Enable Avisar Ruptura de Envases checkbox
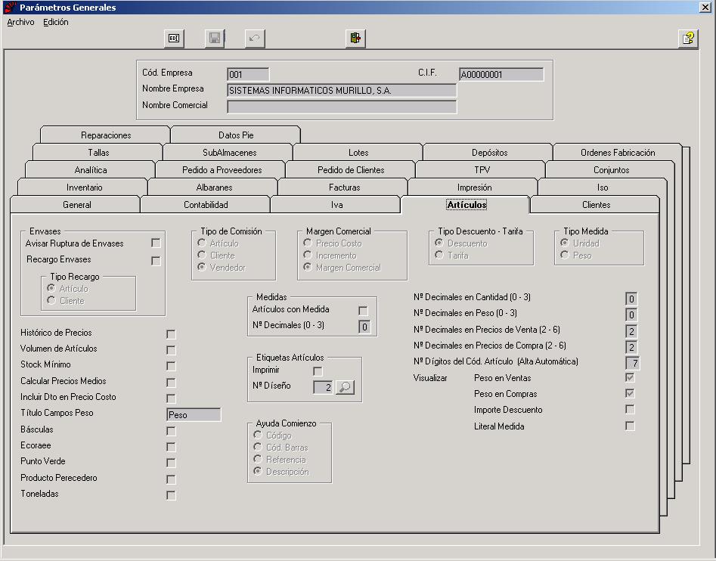716x561 pixels. [156, 243]
